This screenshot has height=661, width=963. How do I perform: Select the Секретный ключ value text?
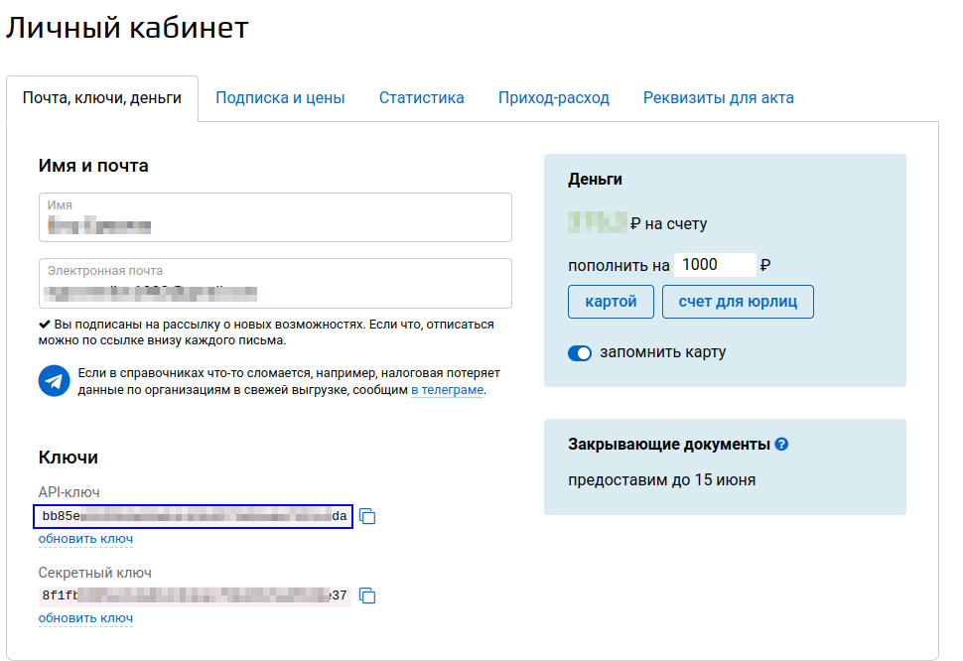click(x=194, y=595)
